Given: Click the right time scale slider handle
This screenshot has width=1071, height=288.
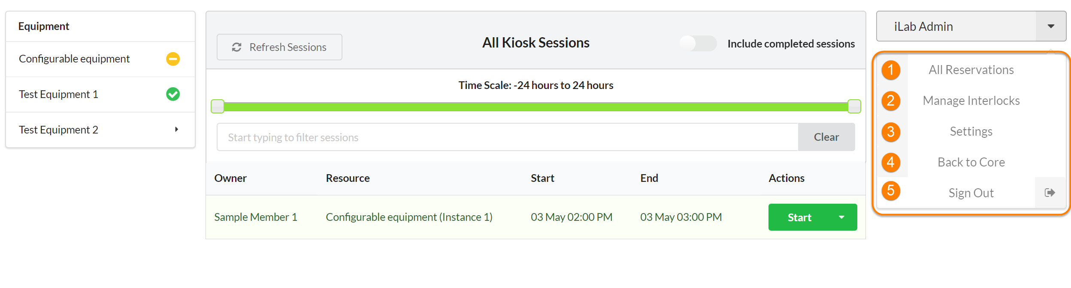Looking at the screenshot, I should pos(854,106).
